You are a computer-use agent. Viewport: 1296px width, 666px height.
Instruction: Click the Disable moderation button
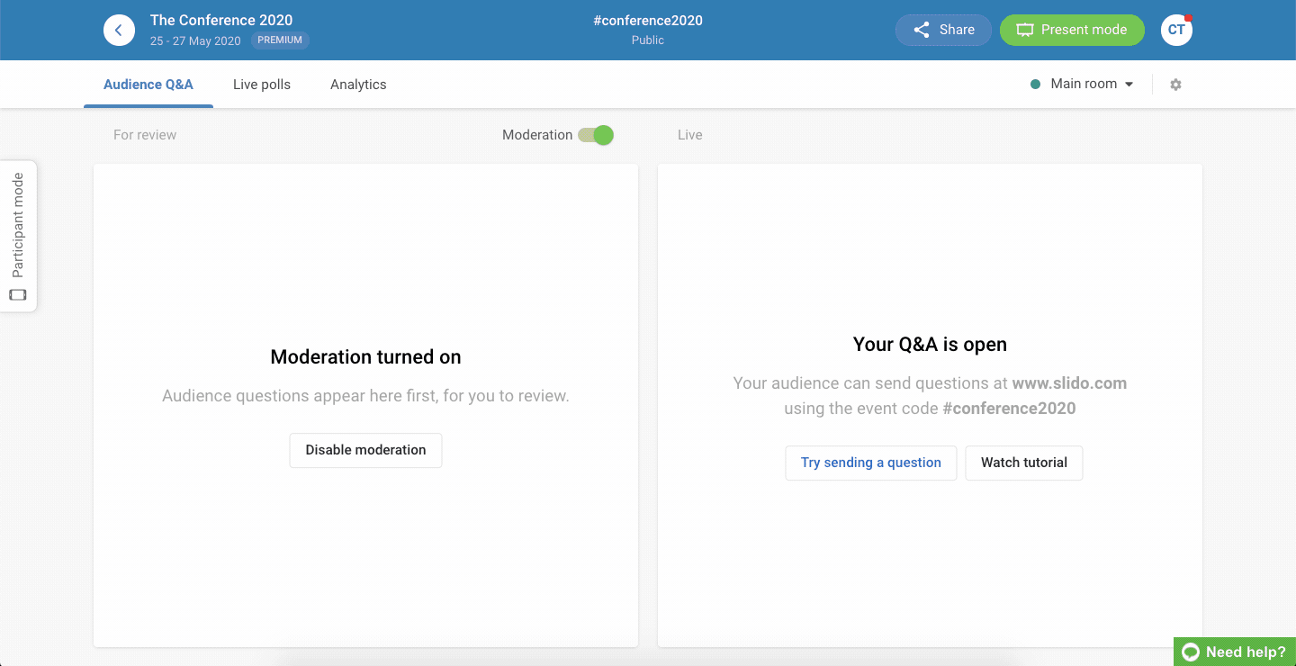[365, 450]
